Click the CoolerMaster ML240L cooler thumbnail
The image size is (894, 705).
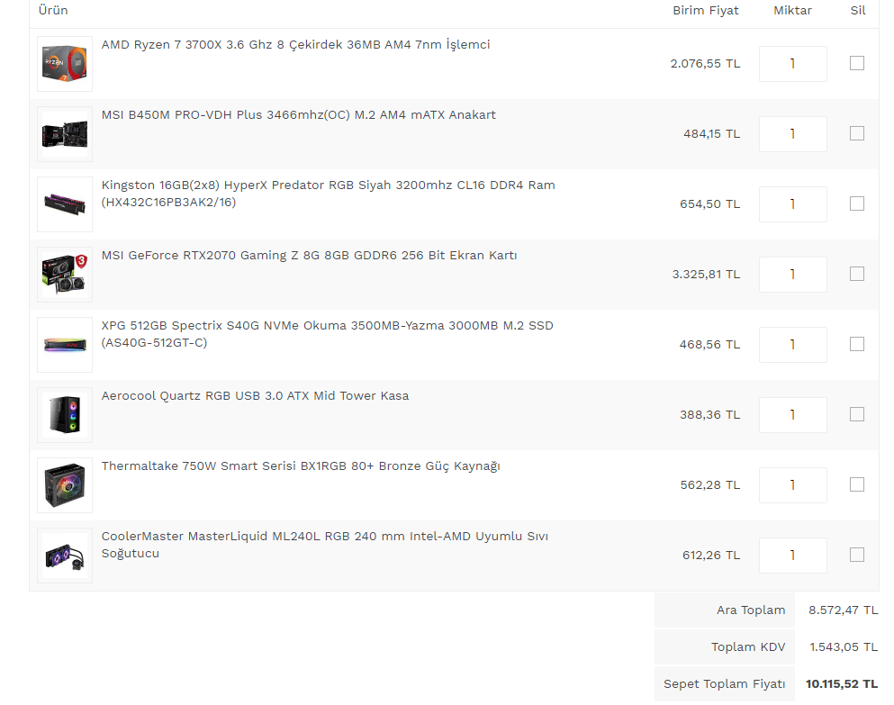click(65, 556)
